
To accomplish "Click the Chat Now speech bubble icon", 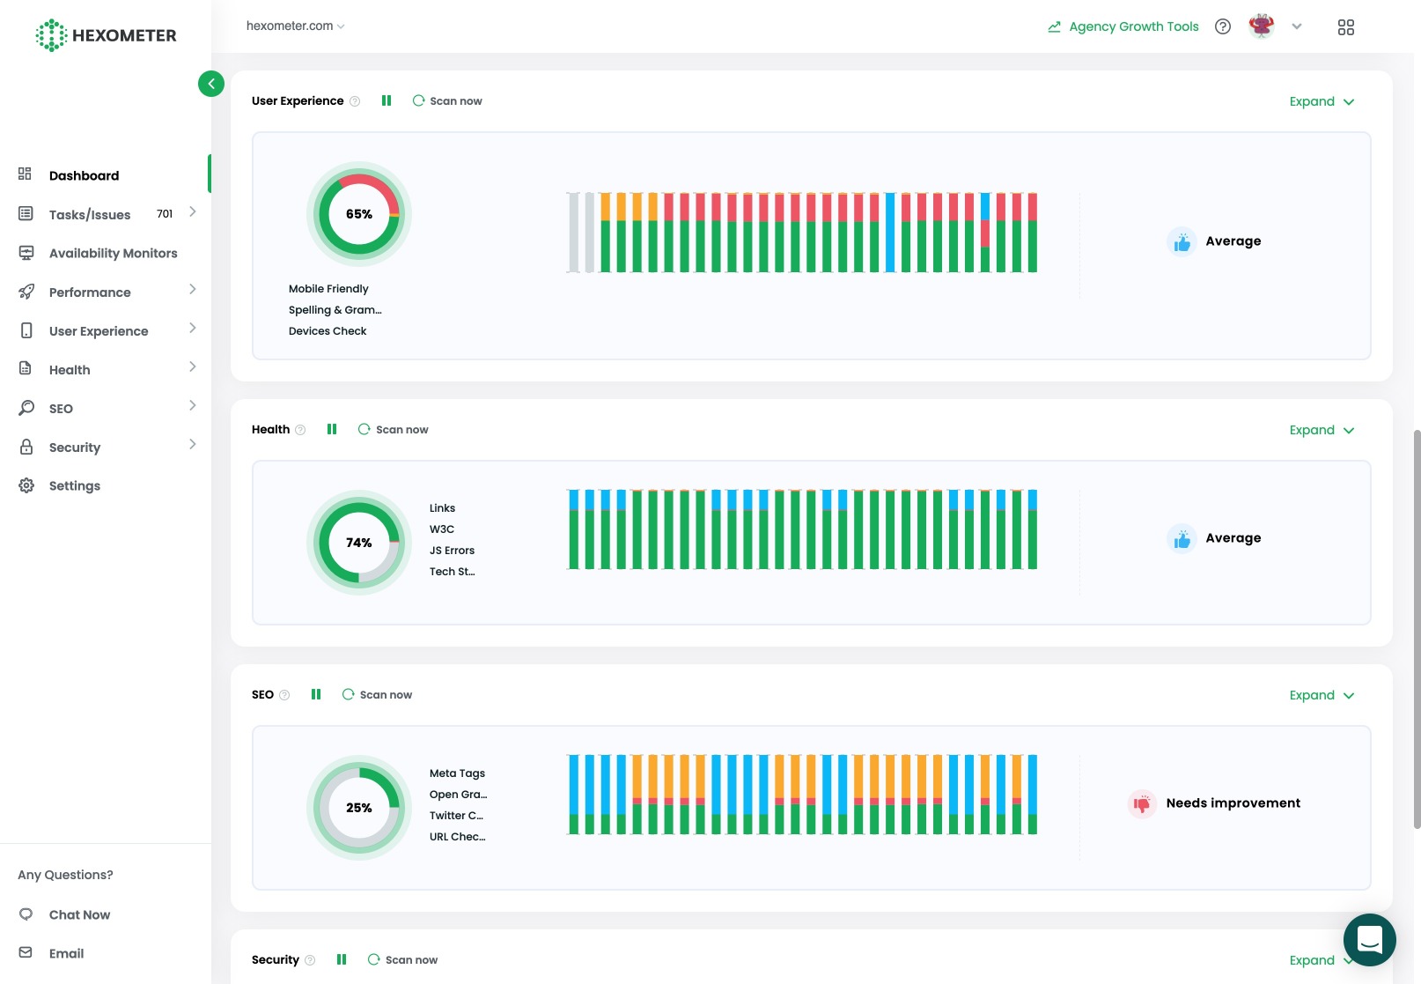I will point(26,914).
